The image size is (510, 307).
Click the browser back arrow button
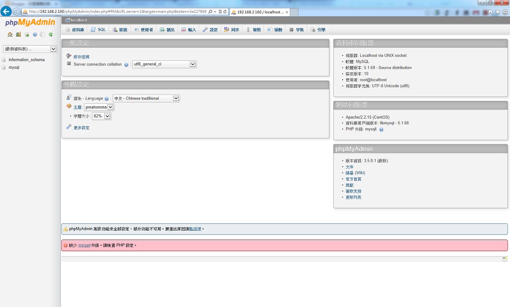coord(6,11)
